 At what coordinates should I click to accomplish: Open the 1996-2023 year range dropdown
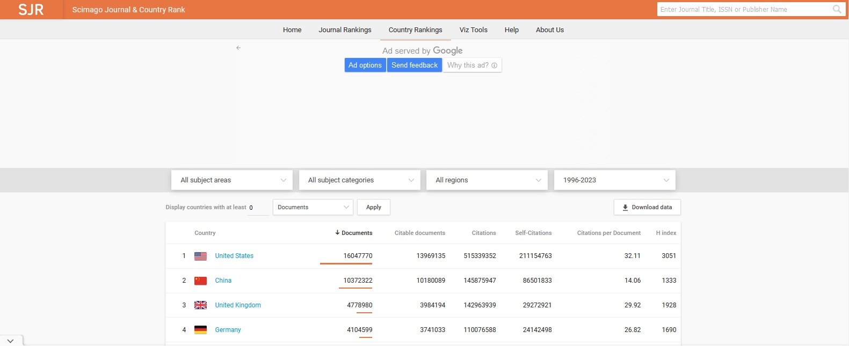click(x=614, y=180)
